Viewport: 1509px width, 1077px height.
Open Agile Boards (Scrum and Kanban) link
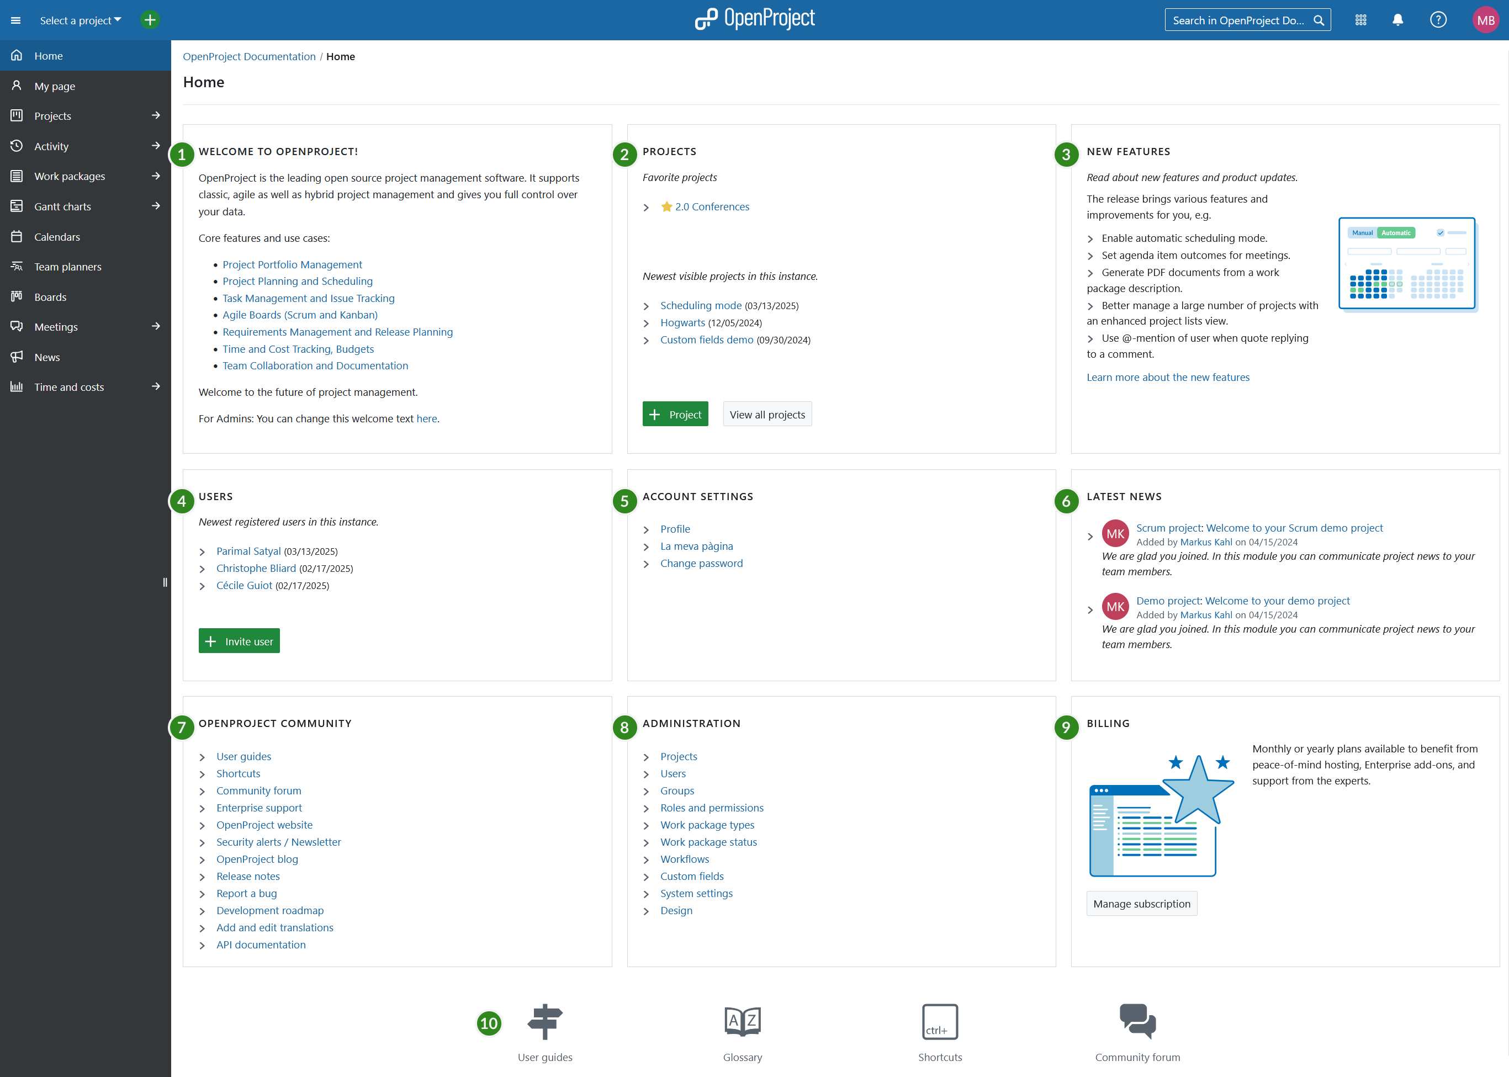pyautogui.click(x=300, y=315)
